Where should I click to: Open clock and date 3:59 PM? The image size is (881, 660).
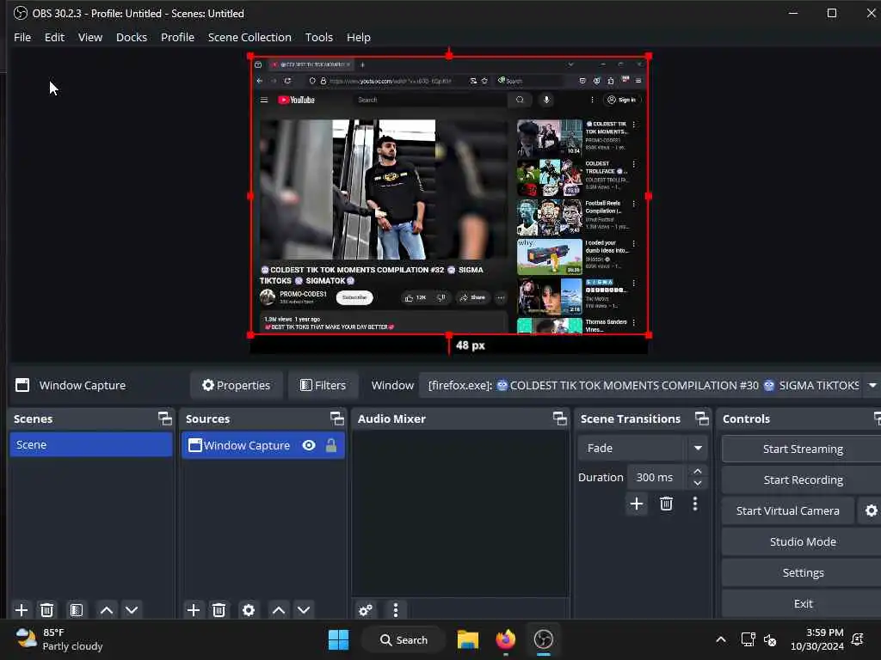(x=816, y=639)
